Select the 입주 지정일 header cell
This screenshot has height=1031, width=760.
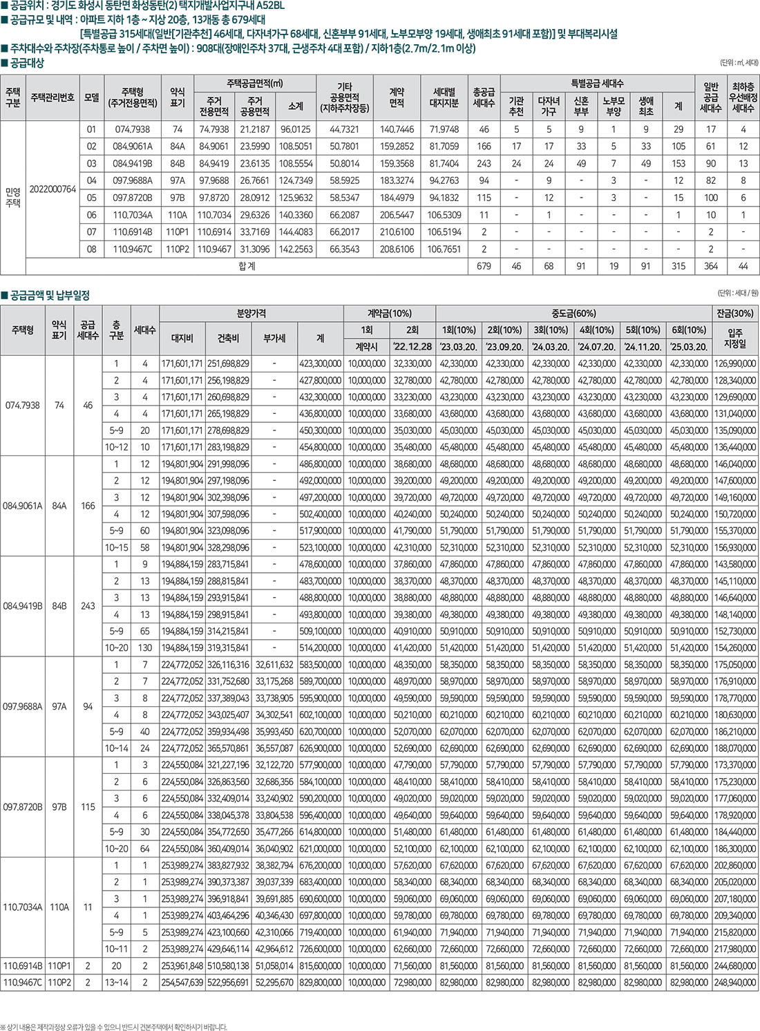coord(735,339)
